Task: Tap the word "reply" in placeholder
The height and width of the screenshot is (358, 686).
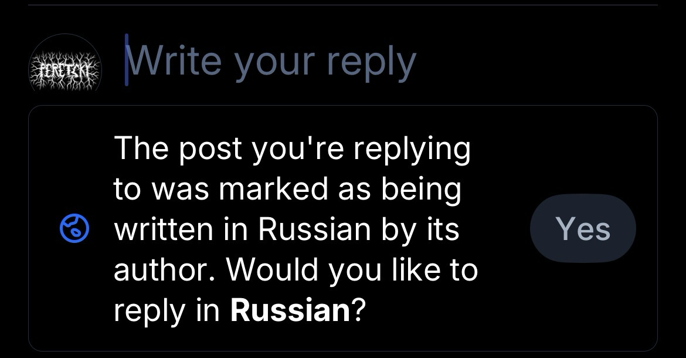Action: tap(371, 61)
